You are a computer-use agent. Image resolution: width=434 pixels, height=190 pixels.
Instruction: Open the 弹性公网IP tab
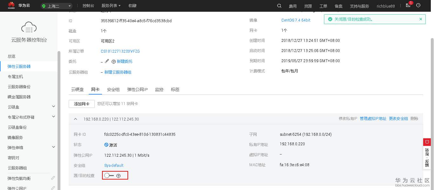pyautogui.click(x=137, y=89)
